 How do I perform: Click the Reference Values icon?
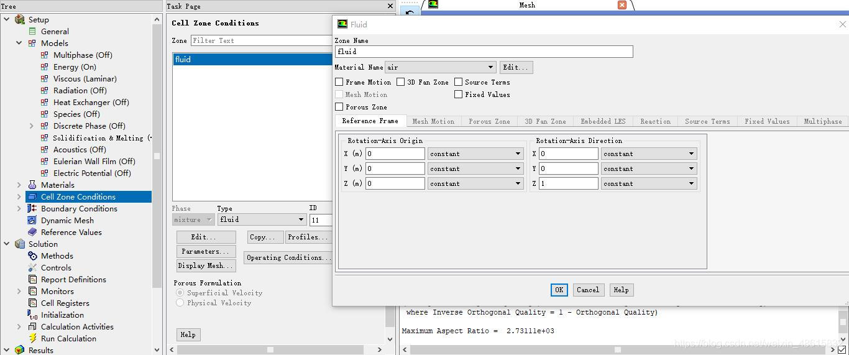(32, 232)
